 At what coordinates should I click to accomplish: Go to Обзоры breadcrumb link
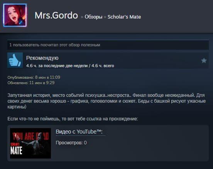(93, 17)
